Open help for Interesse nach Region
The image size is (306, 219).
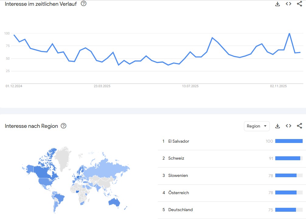64,126
